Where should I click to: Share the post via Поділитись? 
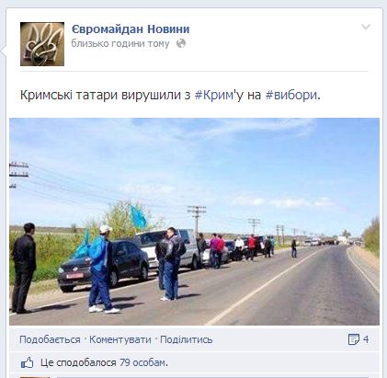coord(187,339)
